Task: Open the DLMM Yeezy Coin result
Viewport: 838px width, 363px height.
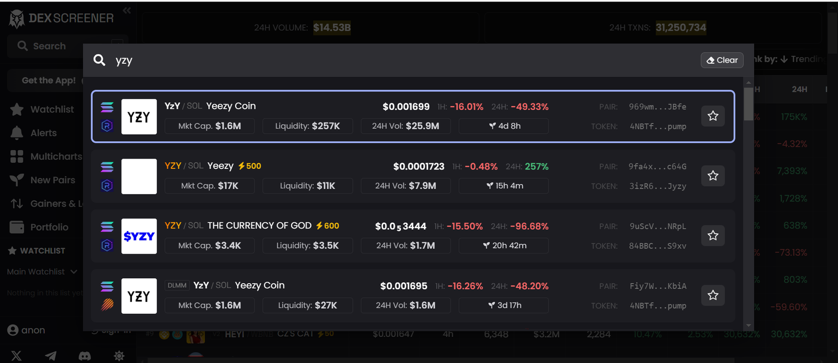Action: tap(413, 296)
